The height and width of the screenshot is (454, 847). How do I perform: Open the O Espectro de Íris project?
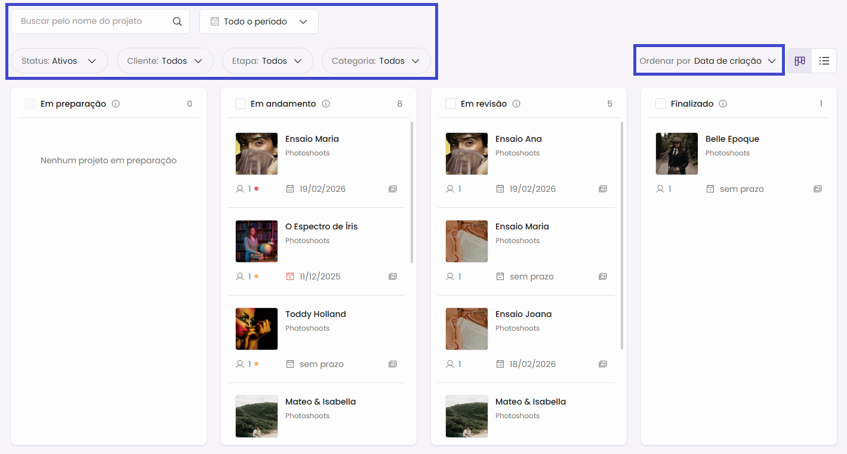pos(321,226)
